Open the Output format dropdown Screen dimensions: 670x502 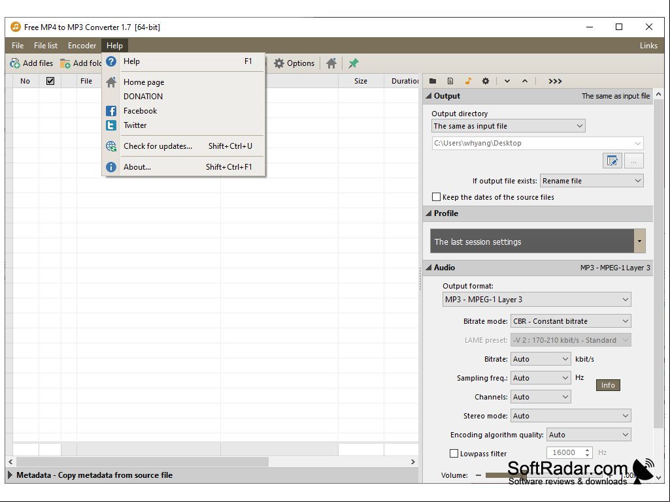[x=537, y=300]
